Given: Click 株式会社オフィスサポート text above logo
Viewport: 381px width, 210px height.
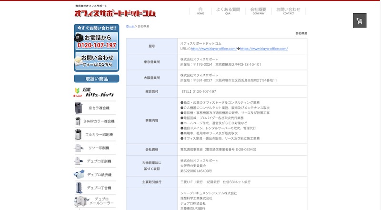Looking at the screenshot, I should coord(91,6).
